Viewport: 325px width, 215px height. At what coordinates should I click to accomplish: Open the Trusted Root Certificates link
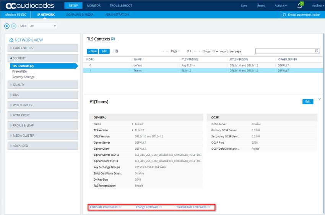pos(193,207)
